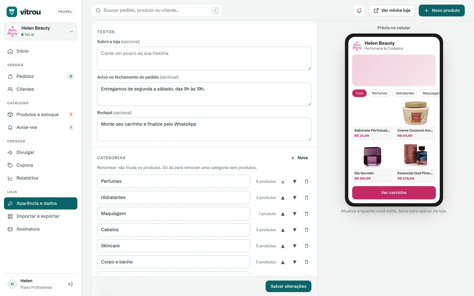Focus the search pedido field
Screen dimensions: 474x296
[157, 11]
